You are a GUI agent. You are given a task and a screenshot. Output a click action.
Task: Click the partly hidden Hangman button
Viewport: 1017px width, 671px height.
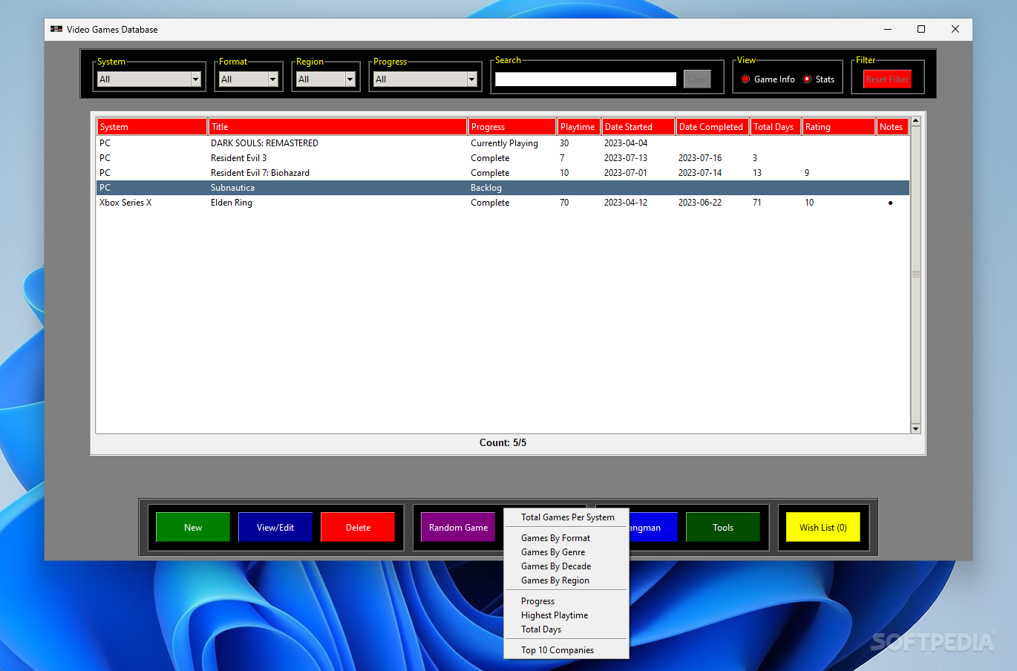[x=653, y=528]
